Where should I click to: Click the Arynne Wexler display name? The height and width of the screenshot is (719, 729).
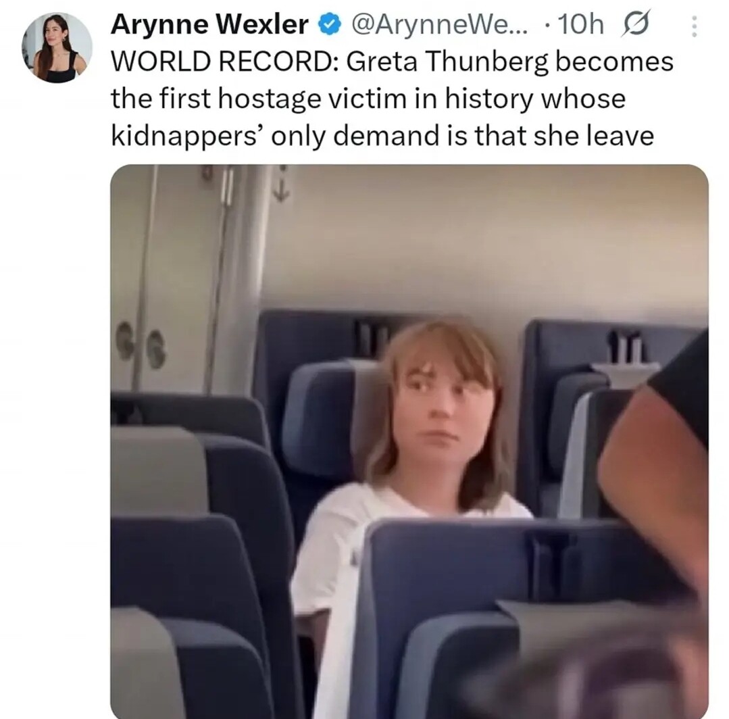pos(209,24)
